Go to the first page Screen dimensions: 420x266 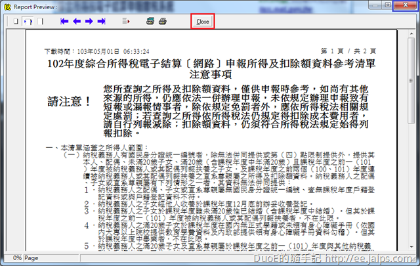pos(64,21)
